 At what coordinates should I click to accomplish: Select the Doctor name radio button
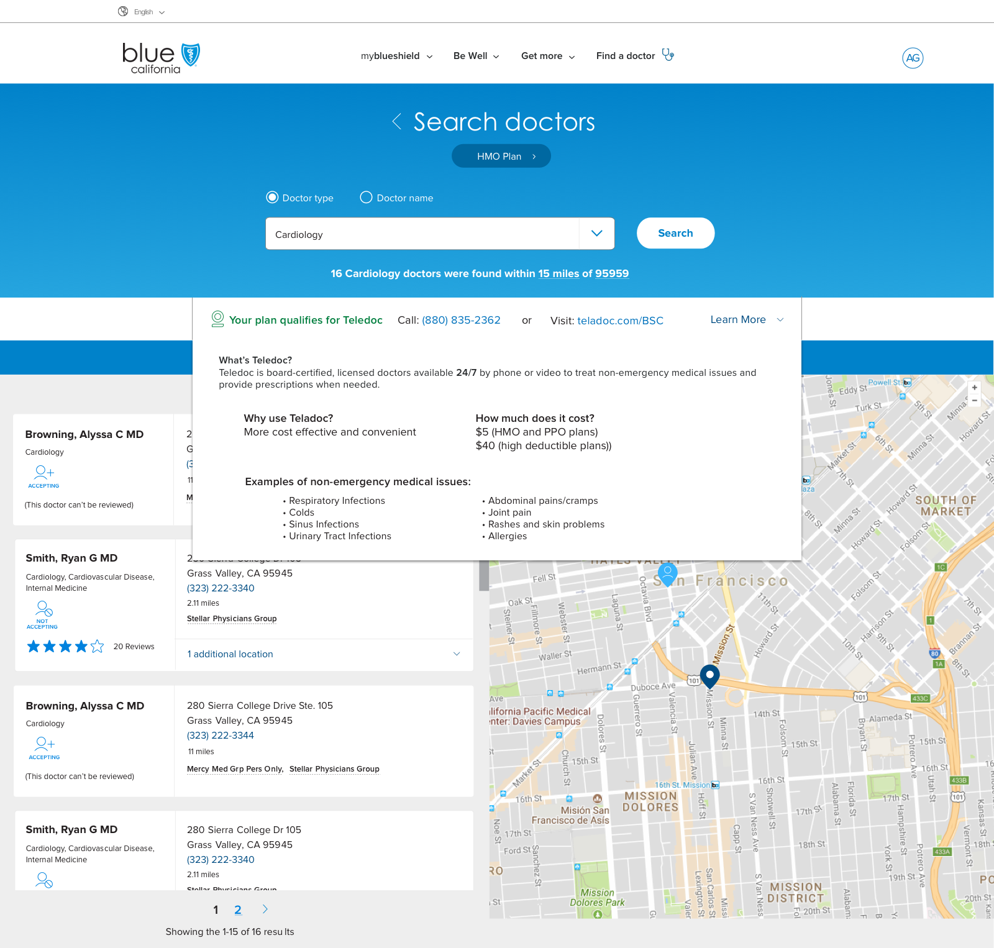(x=367, y=198)
